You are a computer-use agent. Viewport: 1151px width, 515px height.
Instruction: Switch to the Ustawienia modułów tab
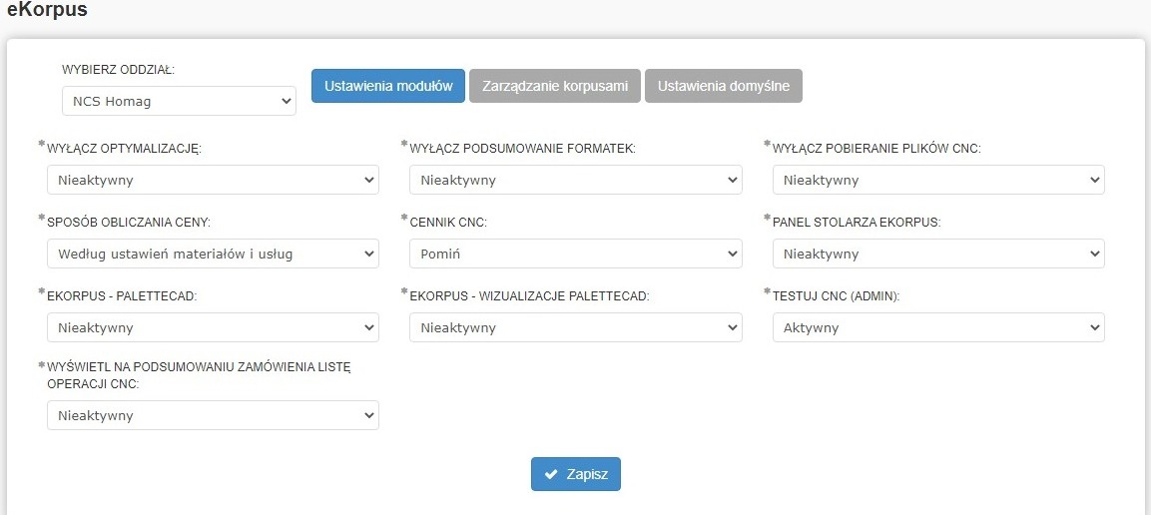(388, 86)
